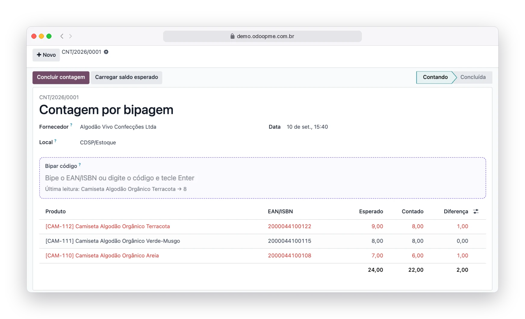The image size is (525, 319).
Task: Select the Contando status stage
Action: tap(435, 77)
